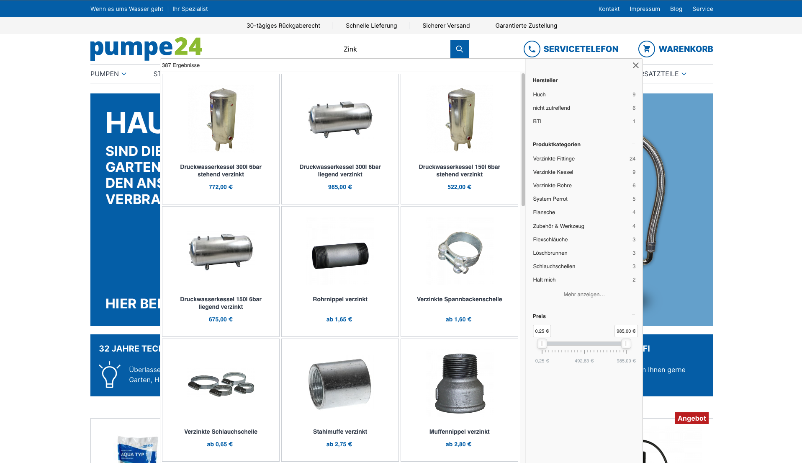This screenshot has height=463, width=802.
Task: Collapse the Preis filter section
Action: [x=633, y=315]
